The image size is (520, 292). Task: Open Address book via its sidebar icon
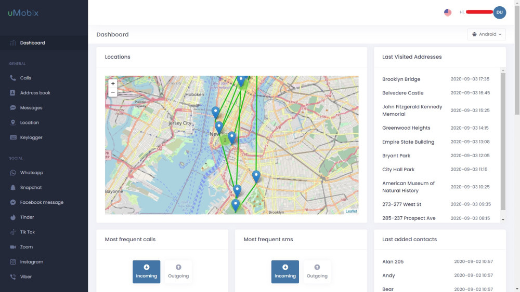[13, 93]
